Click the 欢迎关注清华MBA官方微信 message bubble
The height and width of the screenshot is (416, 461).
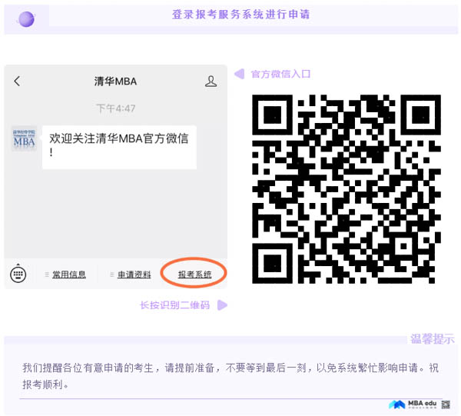[x=119, y=147]
